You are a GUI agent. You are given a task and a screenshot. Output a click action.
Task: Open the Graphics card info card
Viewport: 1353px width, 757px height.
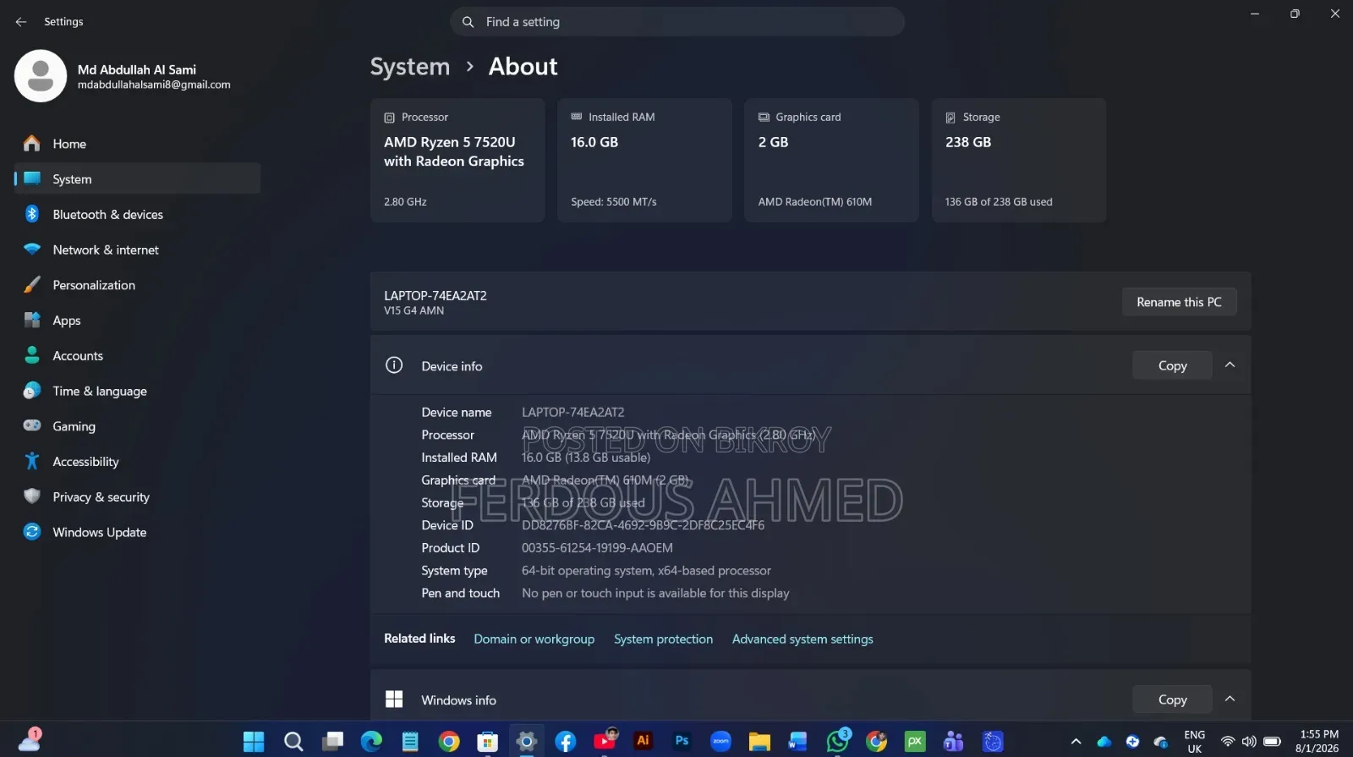tap(831, 161)
